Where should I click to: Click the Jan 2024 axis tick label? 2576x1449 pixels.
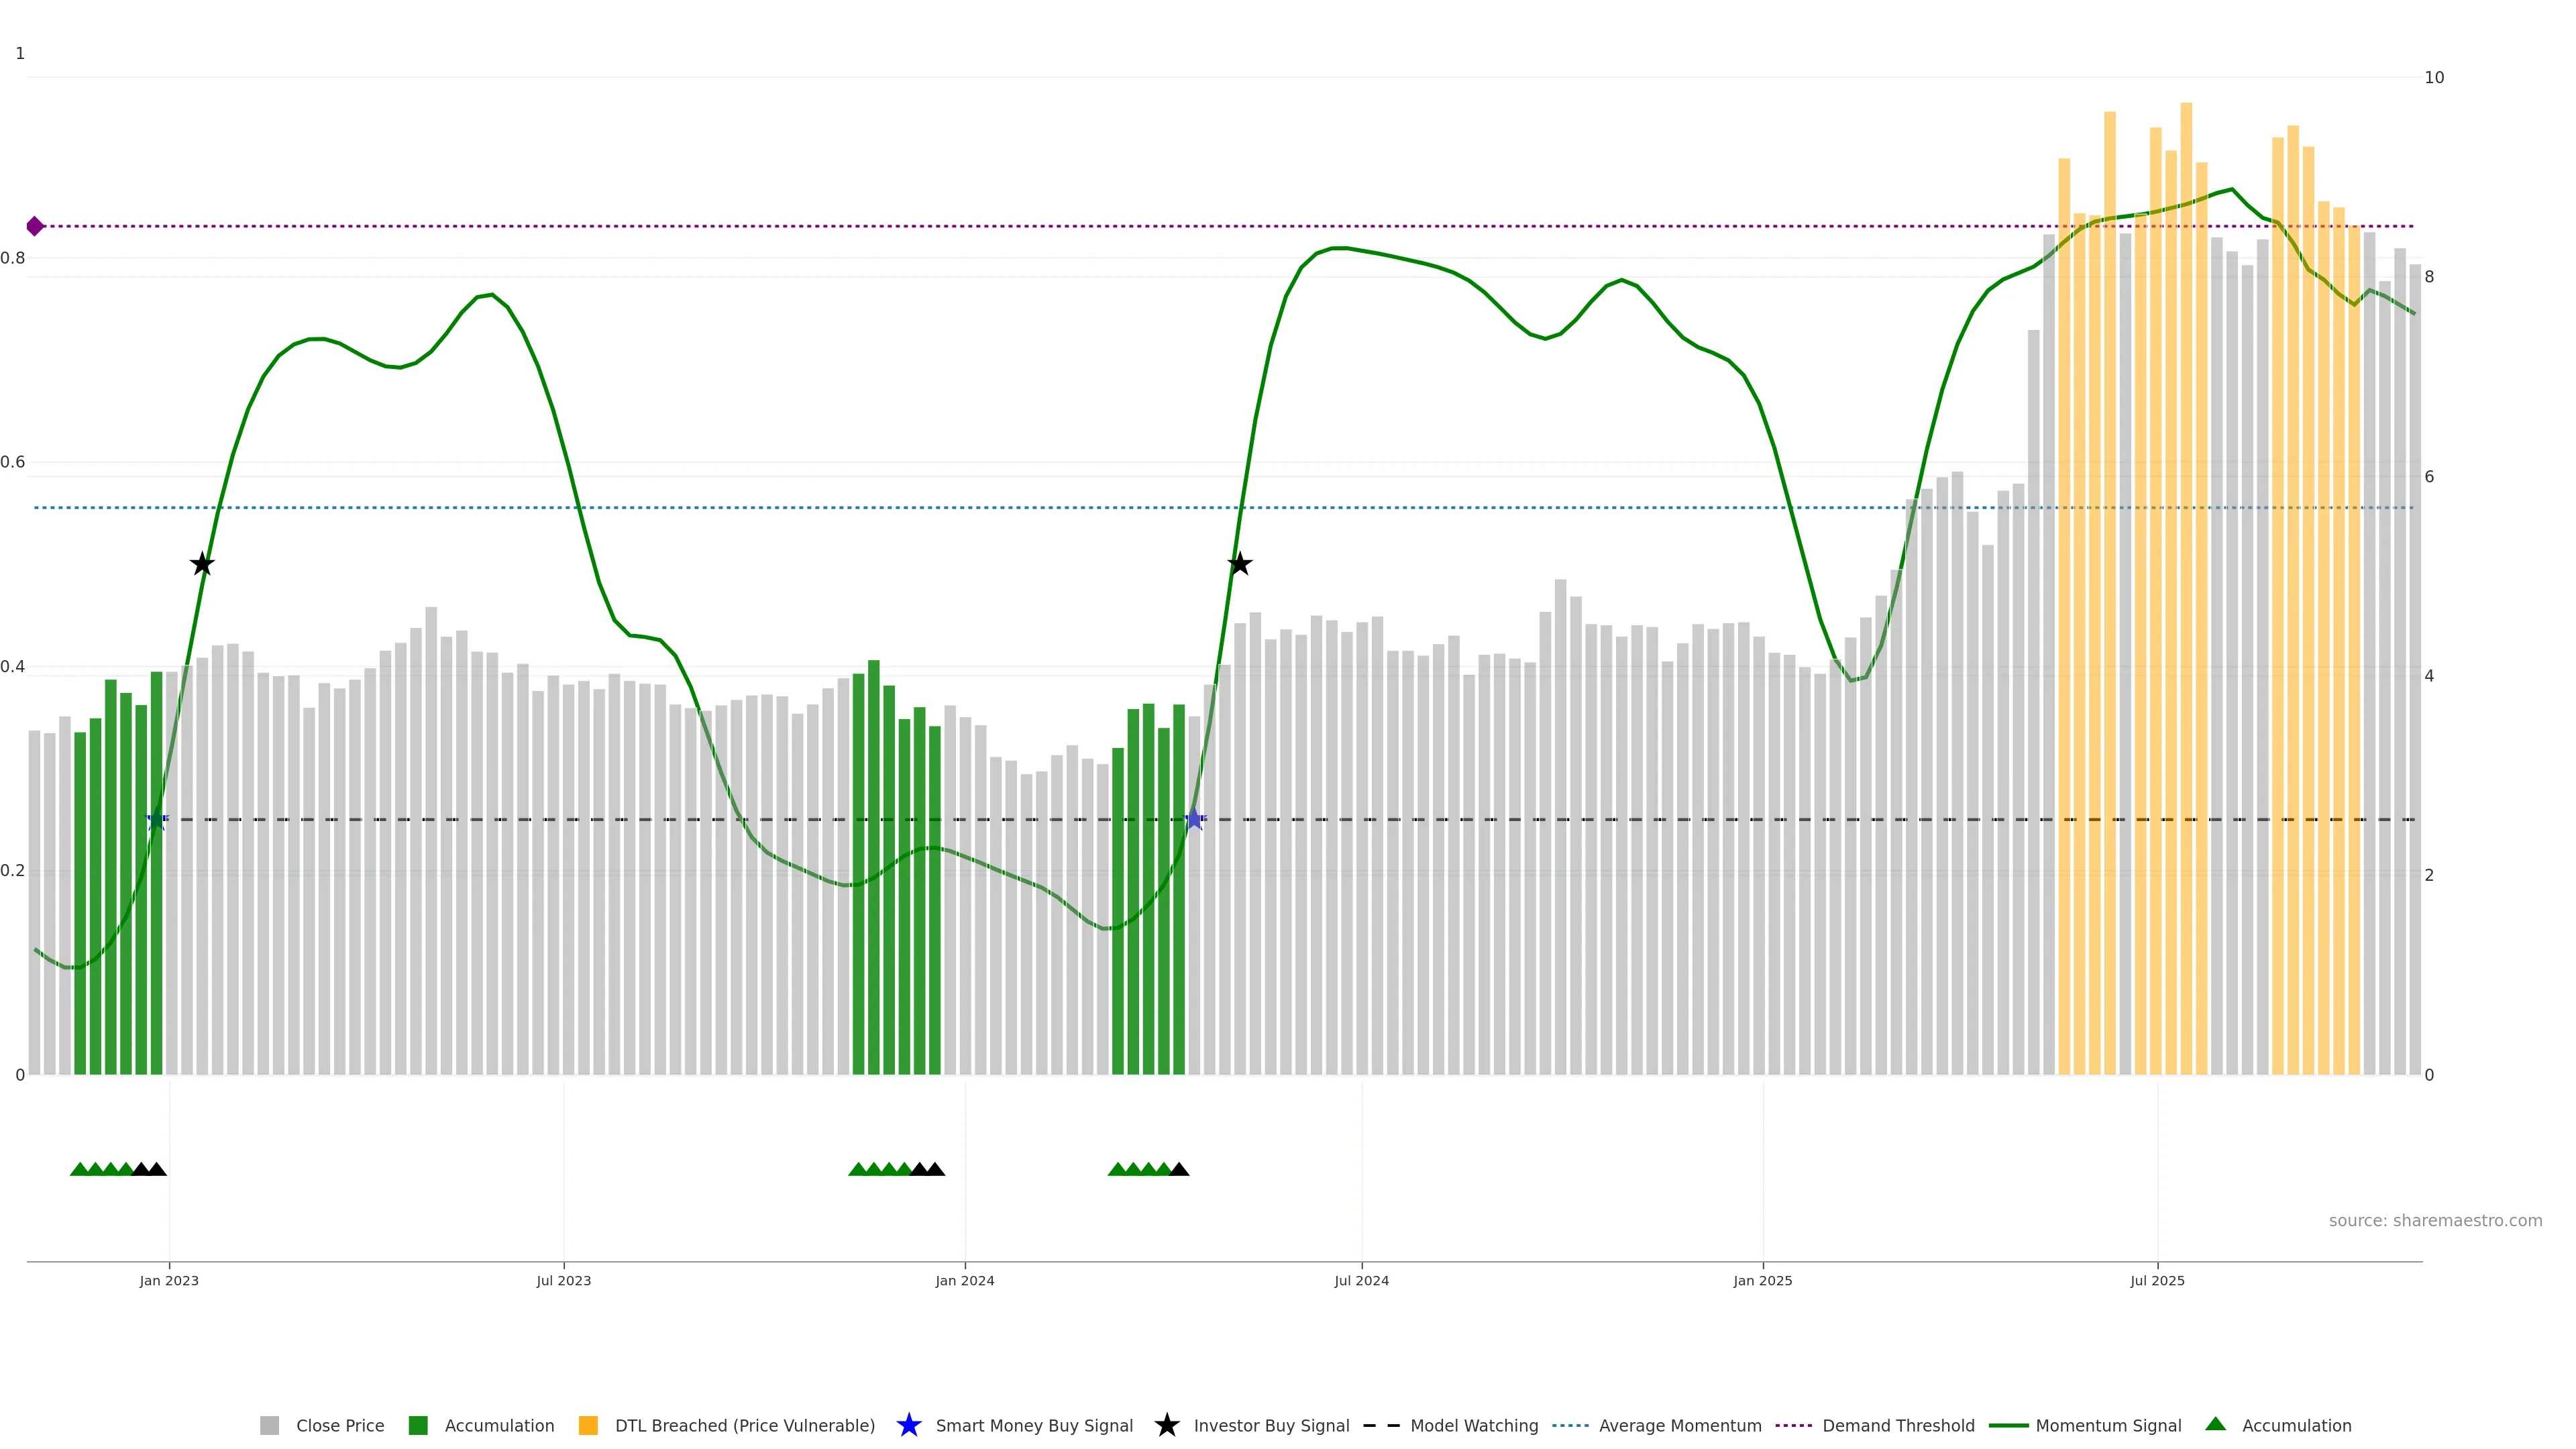coord(964,1280)
